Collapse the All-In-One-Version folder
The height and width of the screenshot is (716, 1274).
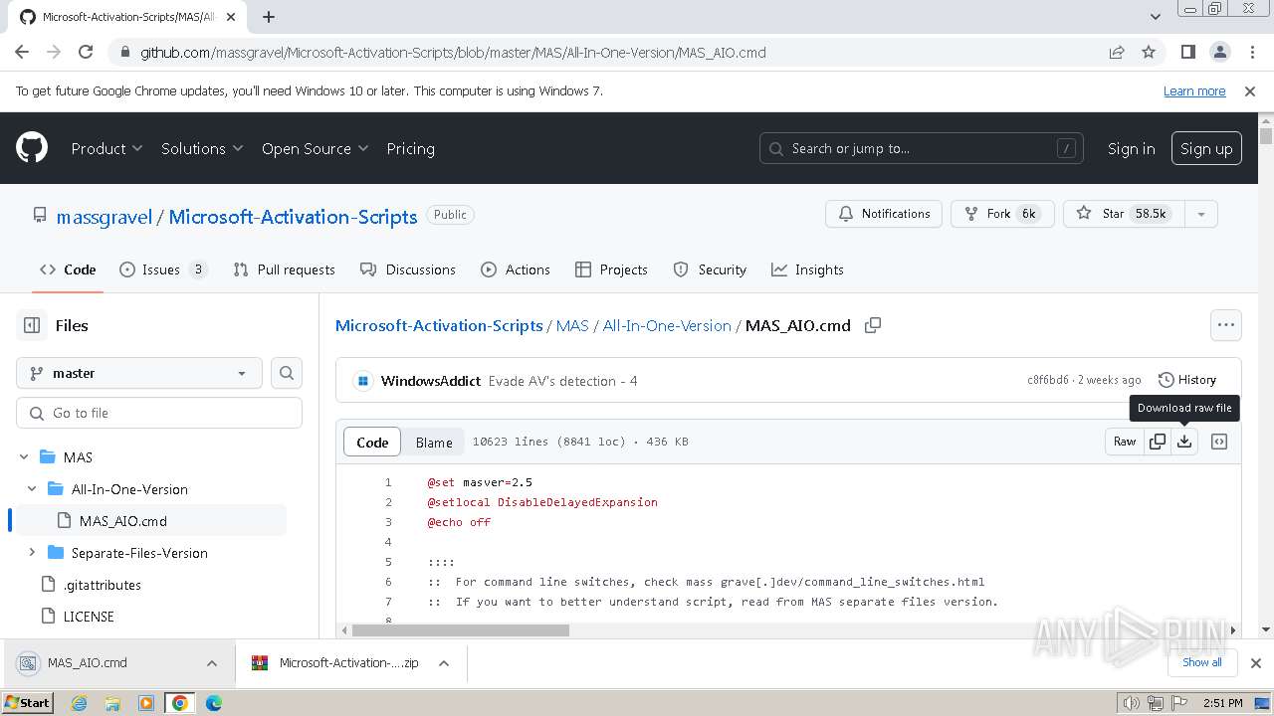(x=32, y=489)
